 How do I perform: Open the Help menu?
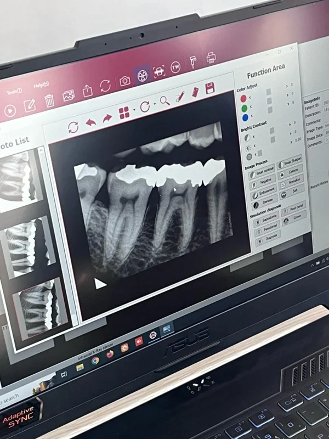click(41, 85)
